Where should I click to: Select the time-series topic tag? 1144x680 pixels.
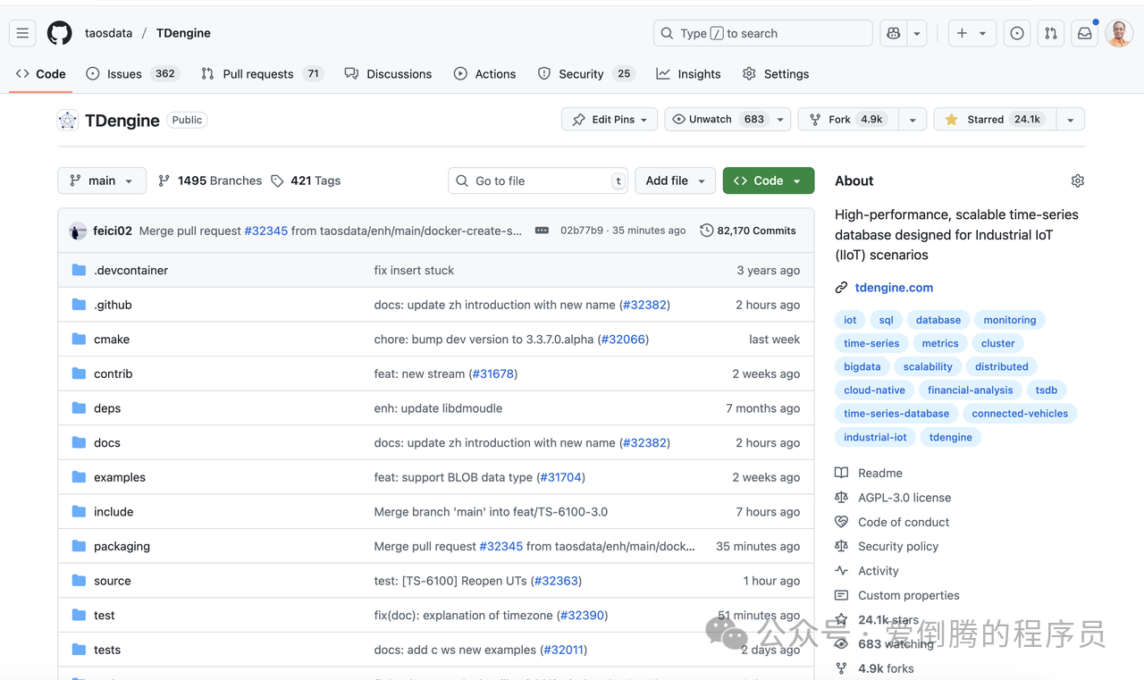(871, 343)
